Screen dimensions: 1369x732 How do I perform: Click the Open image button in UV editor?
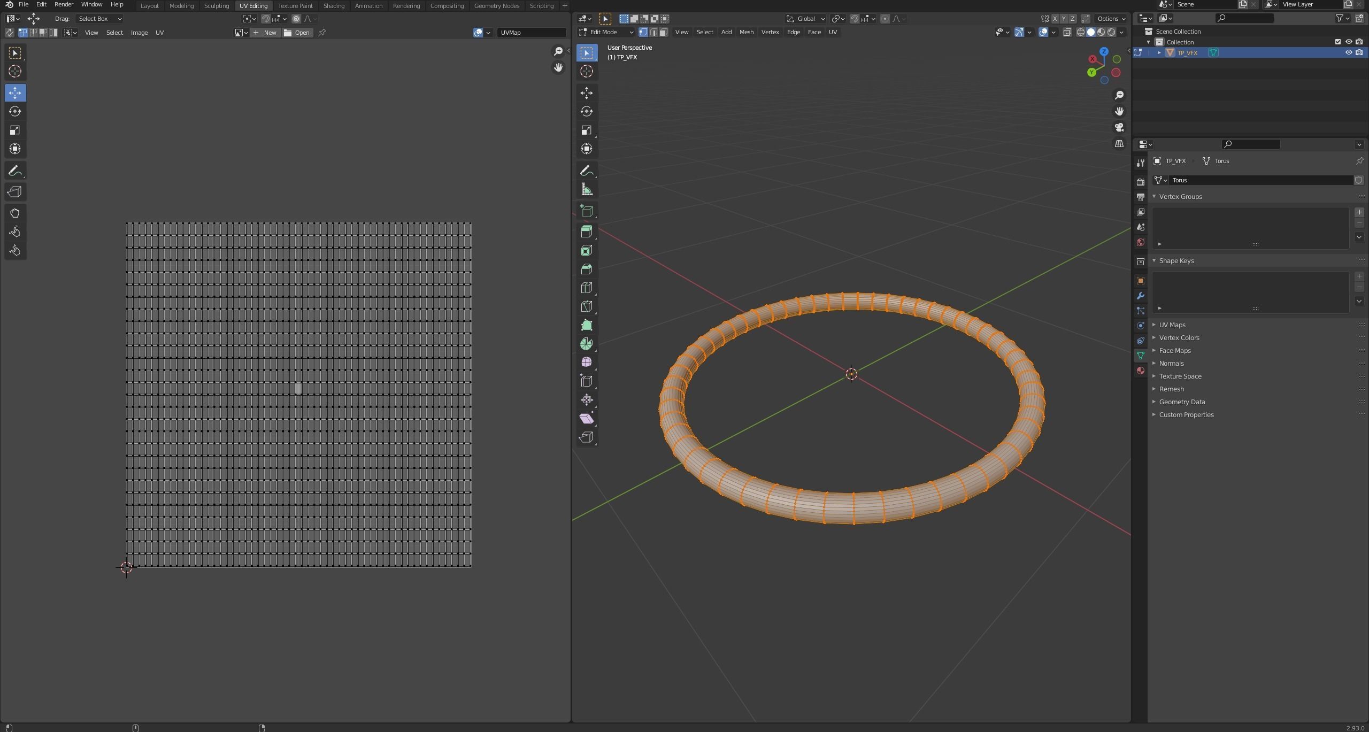[297, 33]
